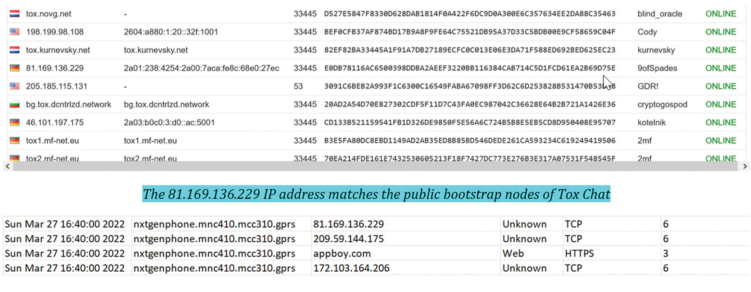This screenshot has height=292, width=751.
Task: Click the US flag beside 198.199.98.108
Action: 14,32
